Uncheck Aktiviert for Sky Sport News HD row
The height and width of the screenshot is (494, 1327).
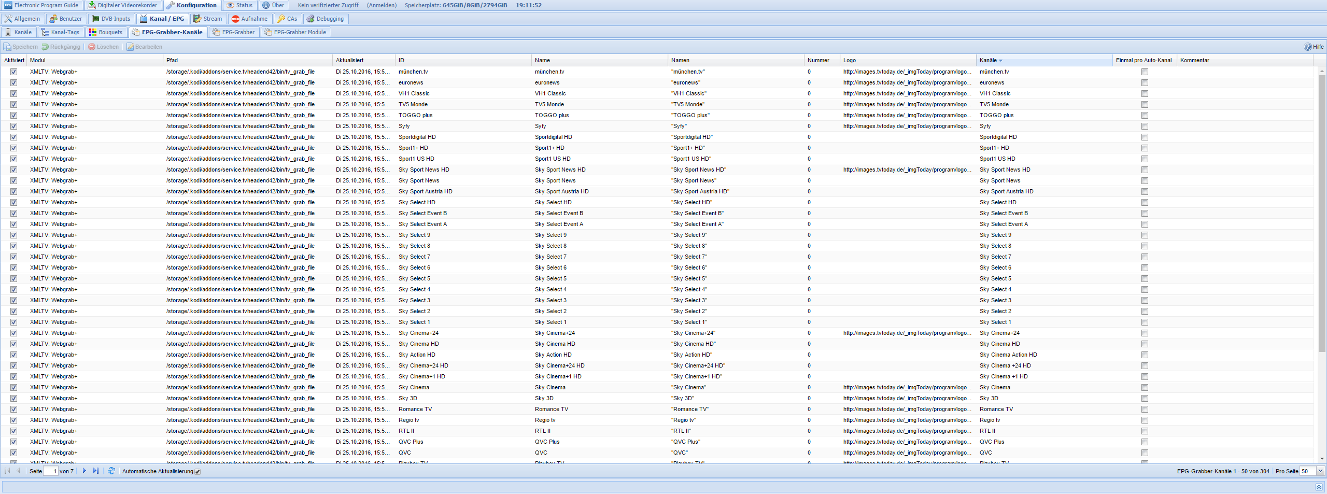coord(13,170)
